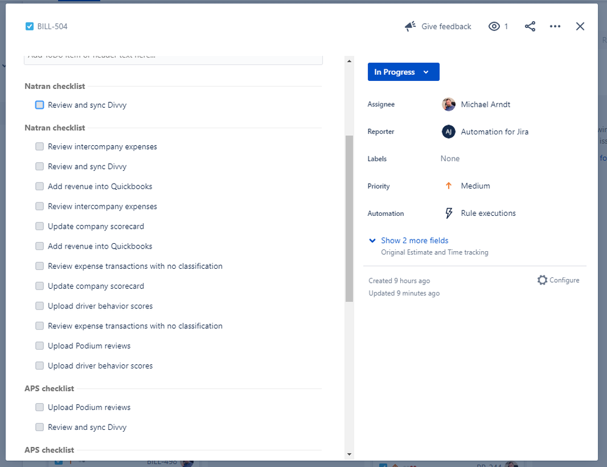Click the Give feedback button text

pos(446,26)
